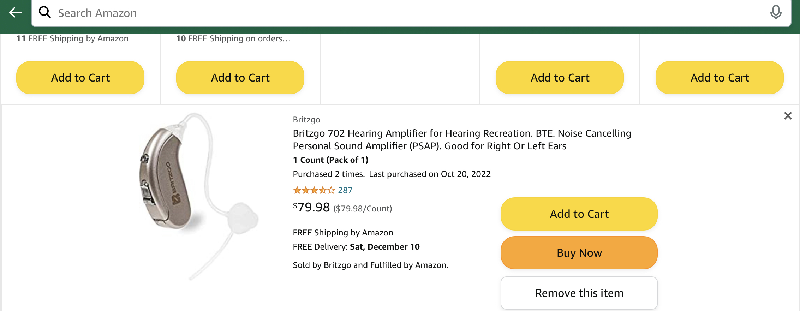Close the Britzgo product detail panel

(788, 116)
